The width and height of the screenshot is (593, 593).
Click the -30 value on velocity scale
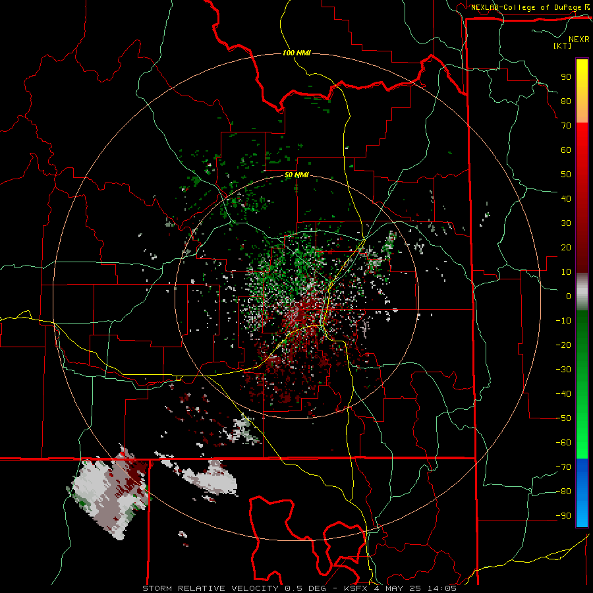pos(563,370)
